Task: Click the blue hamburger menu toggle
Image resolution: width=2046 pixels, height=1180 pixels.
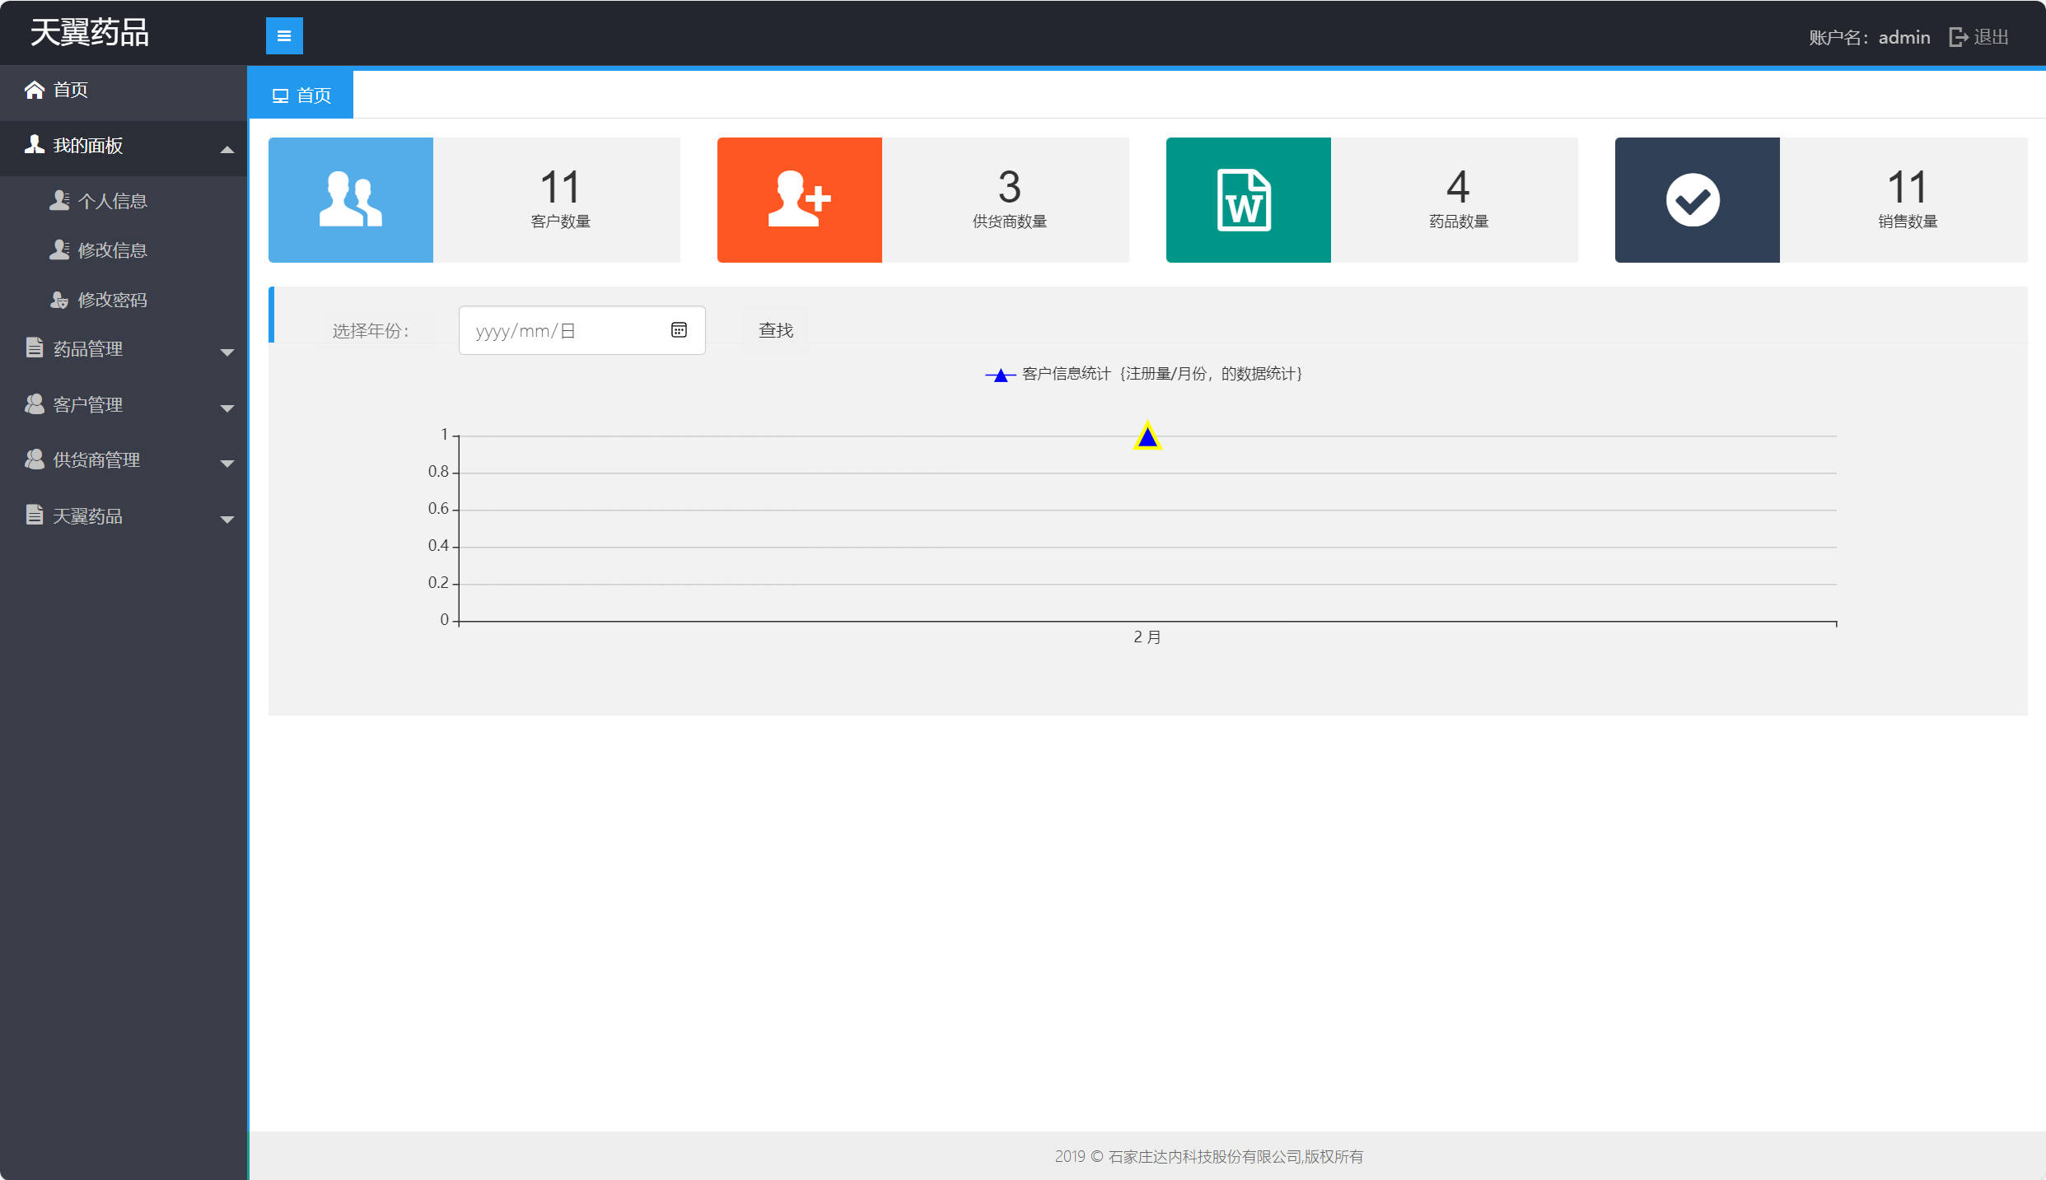Action: point(284,35)
